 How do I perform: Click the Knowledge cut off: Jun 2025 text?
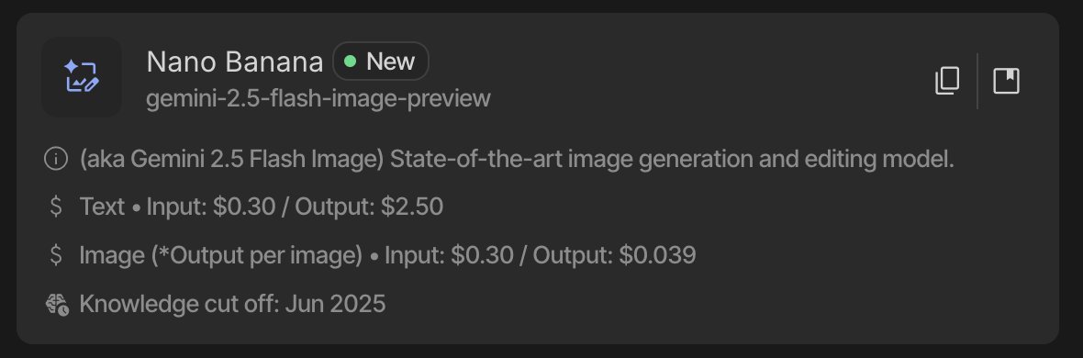pos(233,304)
